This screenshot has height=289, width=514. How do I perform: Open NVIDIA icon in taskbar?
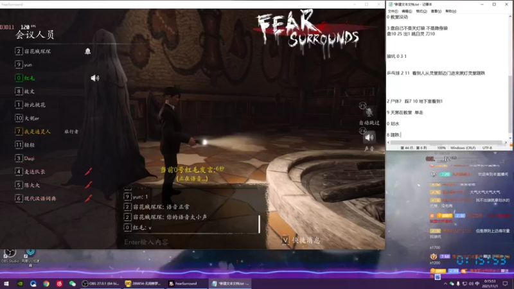[20, 283]
